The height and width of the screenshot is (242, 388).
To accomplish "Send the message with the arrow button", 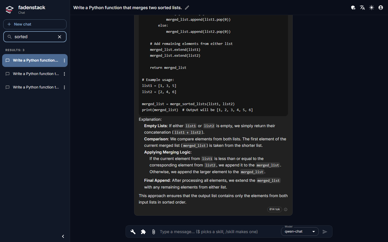I will [x=325, y=232].
